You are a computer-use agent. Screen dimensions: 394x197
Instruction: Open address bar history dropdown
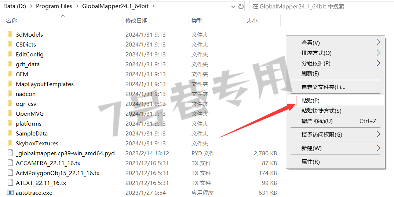point(233,7)
